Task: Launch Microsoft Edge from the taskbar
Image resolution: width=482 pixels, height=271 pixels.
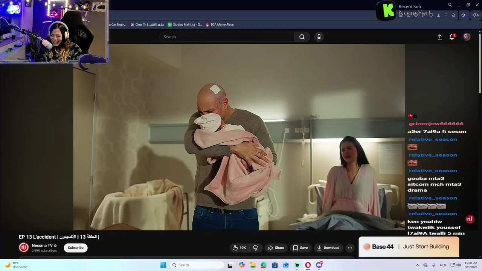Action: click(264, 265)
